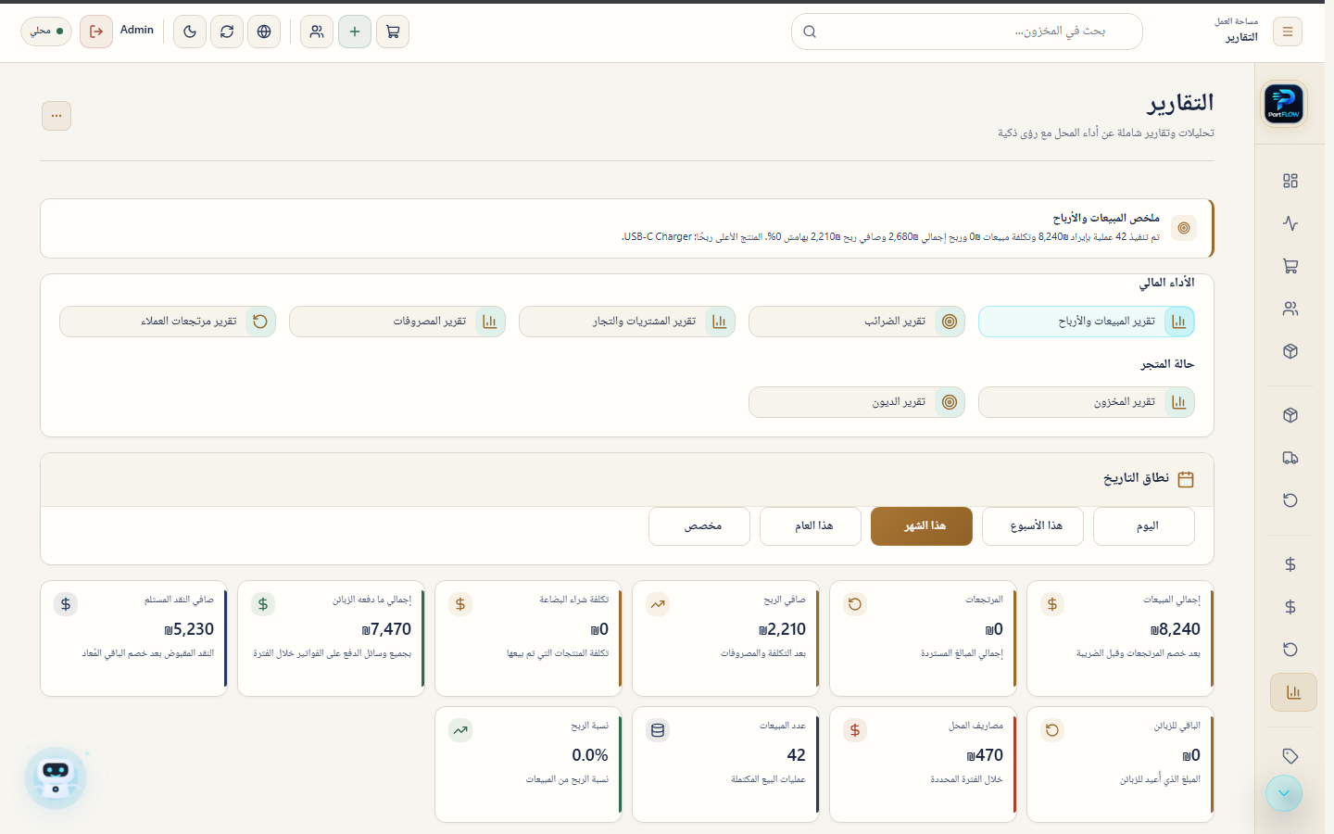Click the ملخص المبيعات والأرباح summary banner
Screen dimensions: 1334x834
(x=627, y=228)
